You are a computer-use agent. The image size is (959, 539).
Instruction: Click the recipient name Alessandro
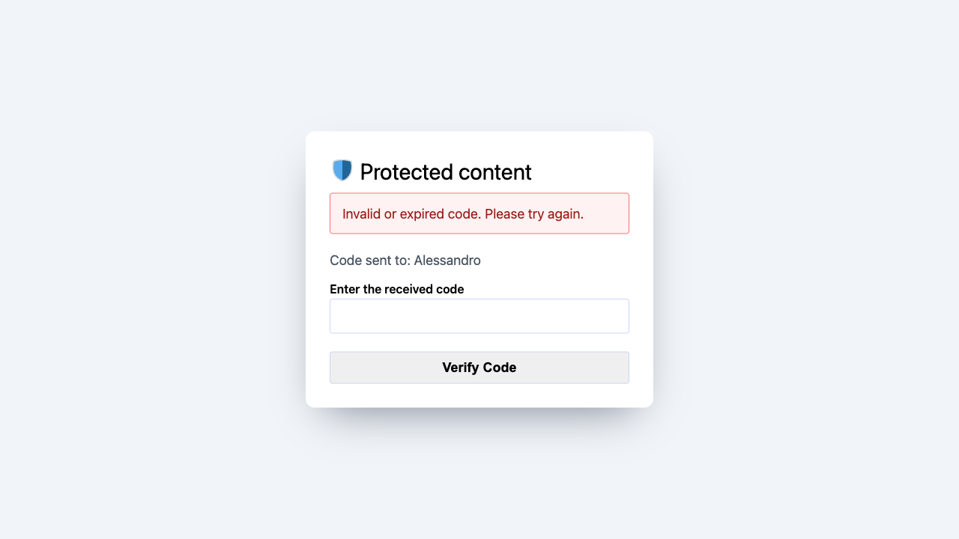click(447, 261)
